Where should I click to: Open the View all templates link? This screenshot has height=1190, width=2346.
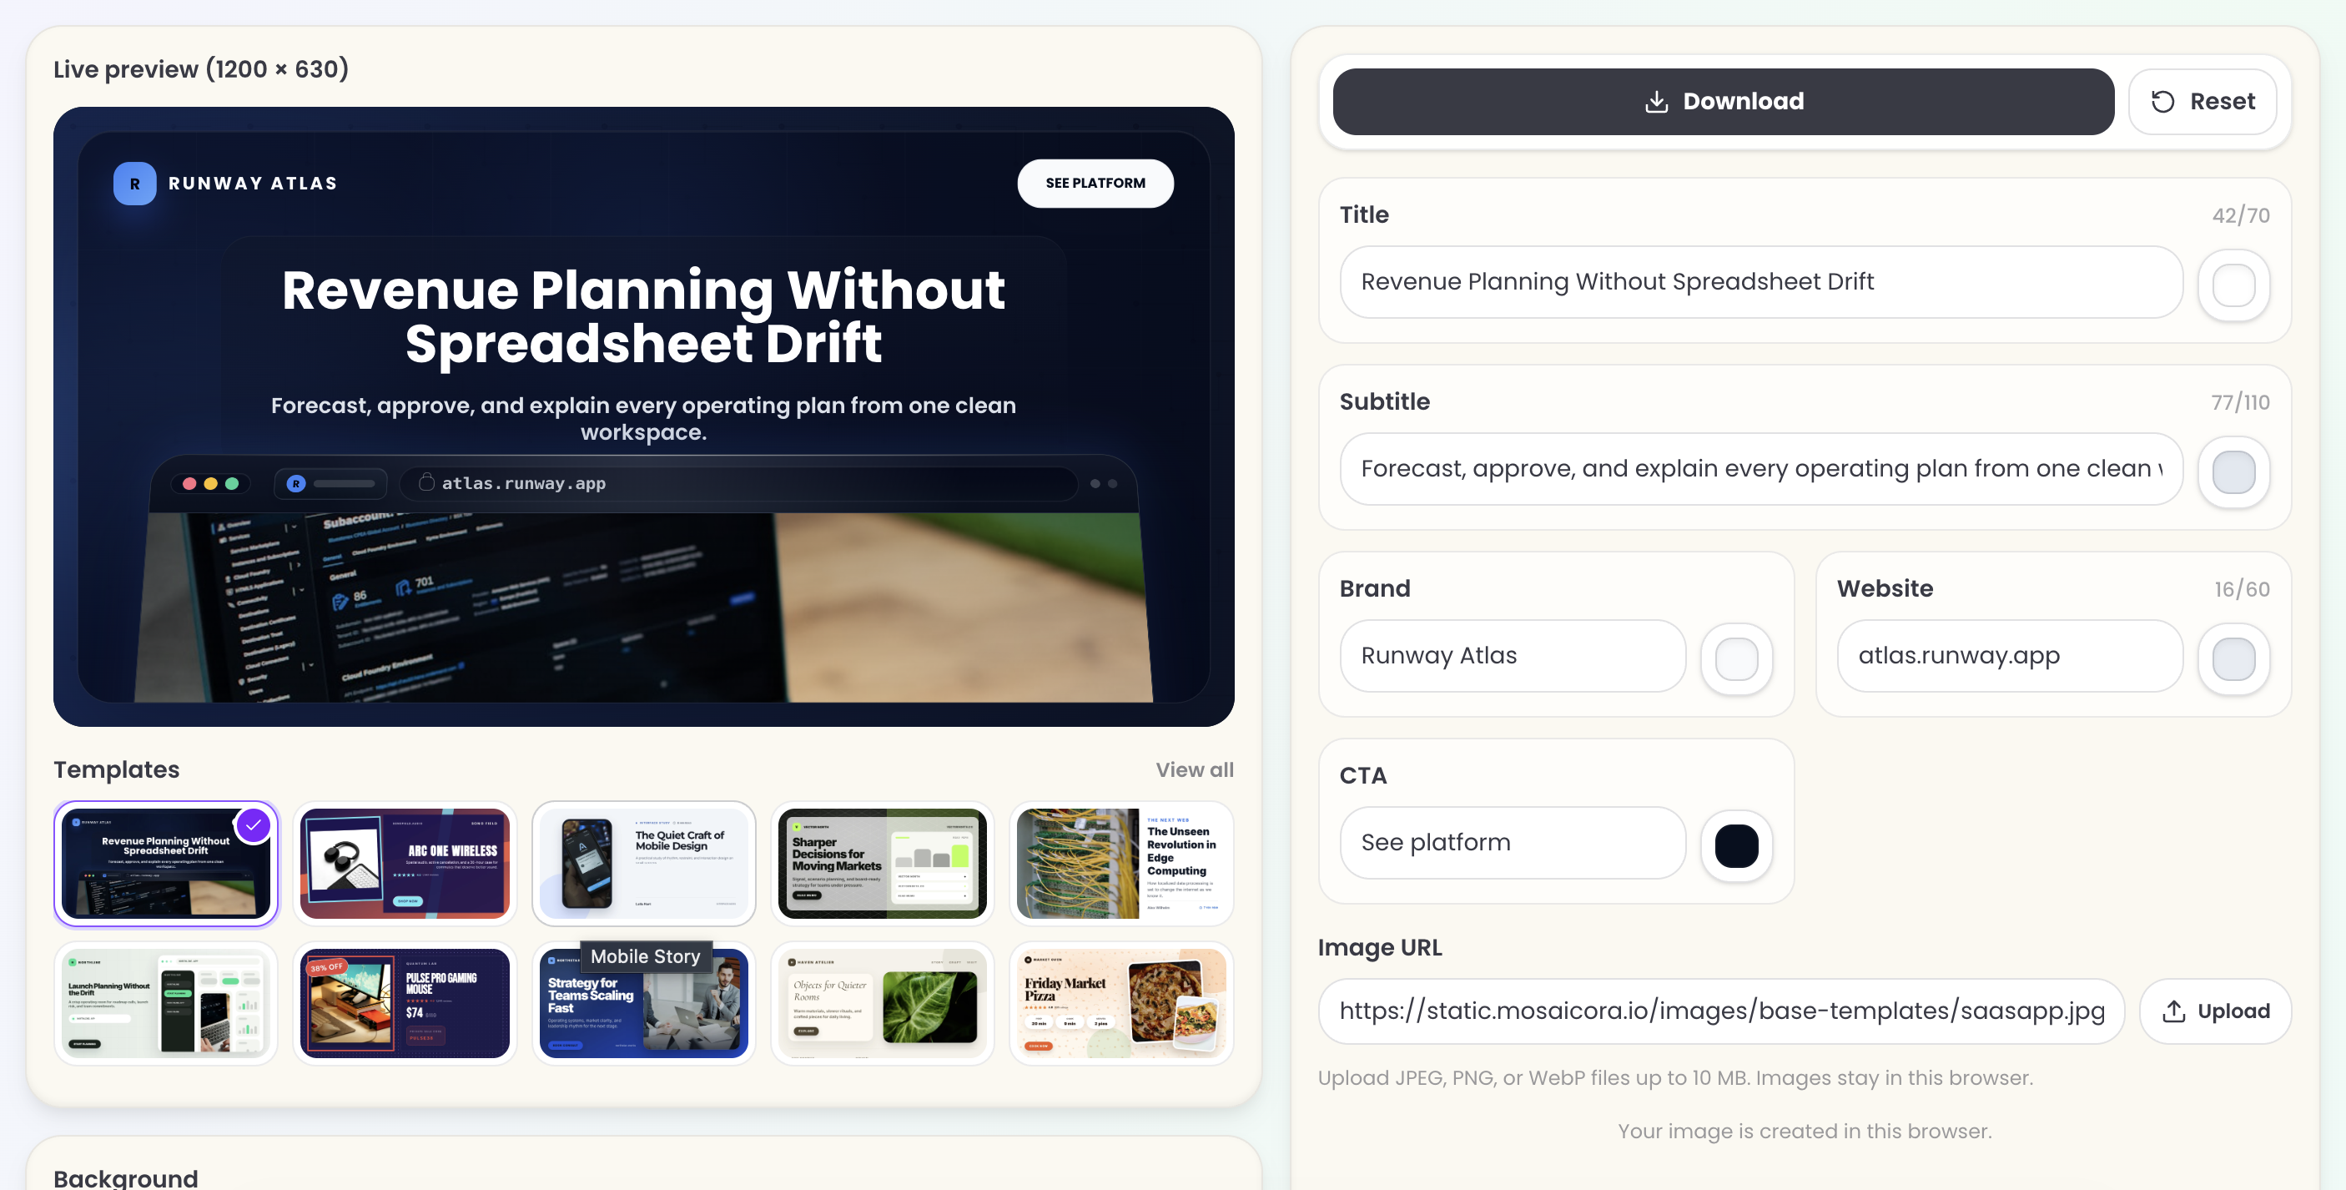click(1194, 770)
